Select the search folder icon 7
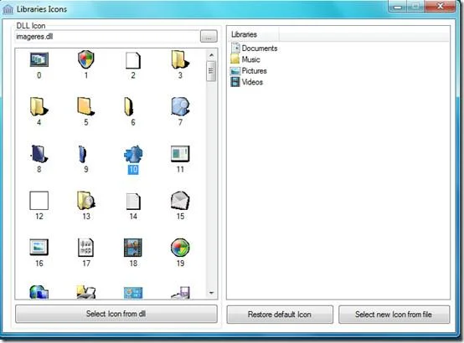The image size is (464, 343). pyautogui.click(x=180, y=106)
